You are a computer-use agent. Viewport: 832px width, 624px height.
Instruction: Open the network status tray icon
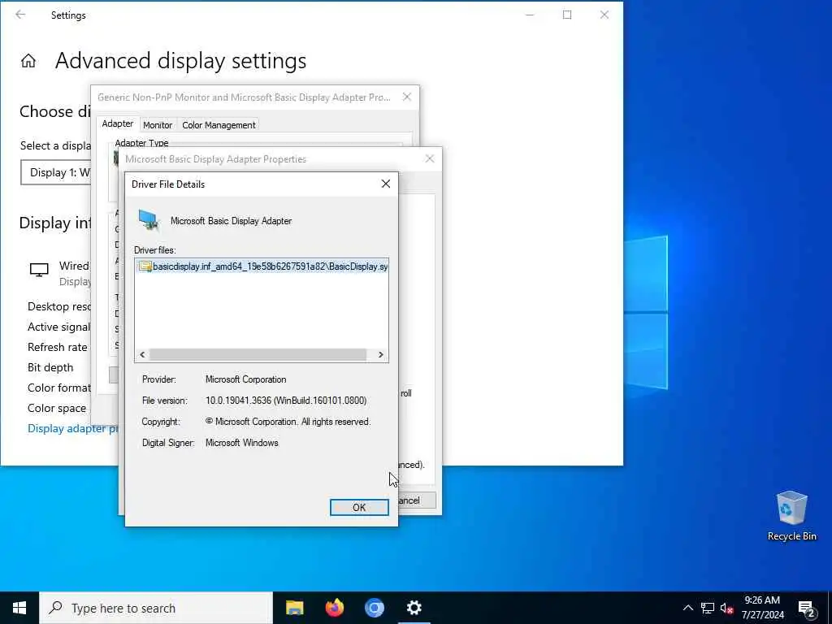(708, 608)
